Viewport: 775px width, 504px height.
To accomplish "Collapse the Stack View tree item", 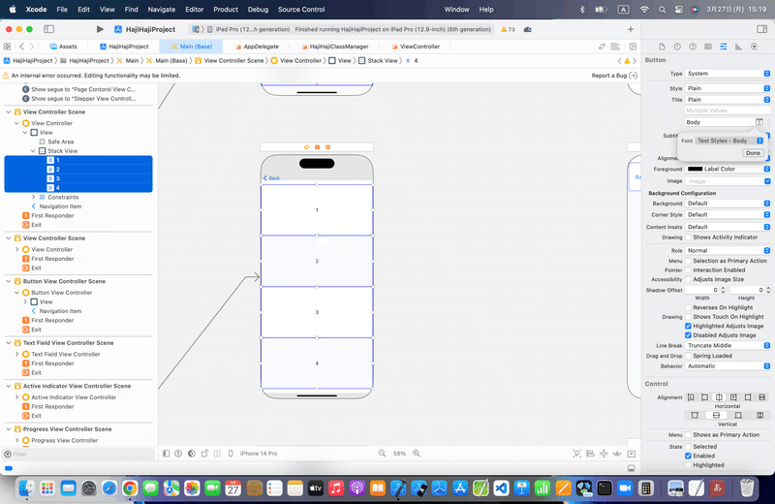I will 33,151.
